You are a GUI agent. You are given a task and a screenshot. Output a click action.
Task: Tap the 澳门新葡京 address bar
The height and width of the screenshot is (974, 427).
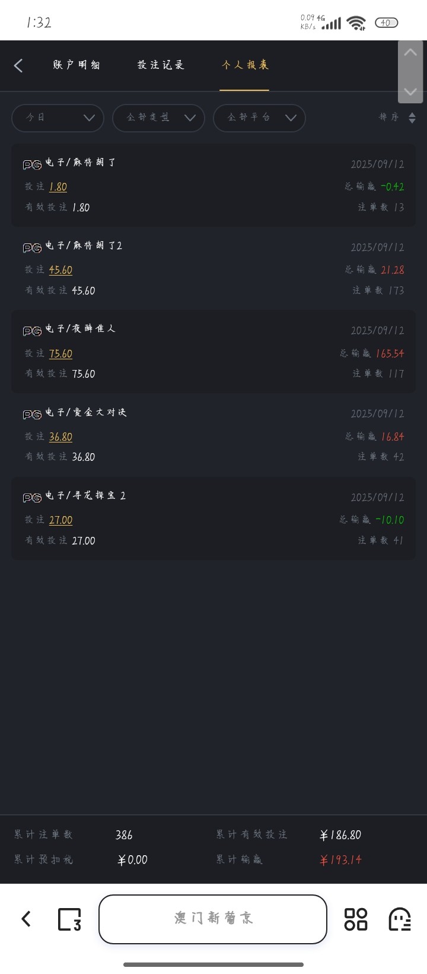coord(213,919)
